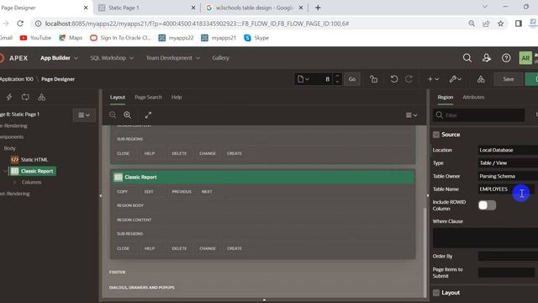Open browser side panel icon
This screenshot has width=538, height=303.
click(x=519, y=24)
